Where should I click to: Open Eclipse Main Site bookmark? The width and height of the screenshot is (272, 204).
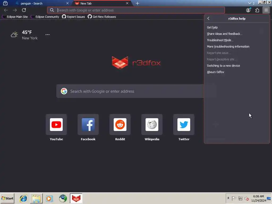click(x=15, y=17)
